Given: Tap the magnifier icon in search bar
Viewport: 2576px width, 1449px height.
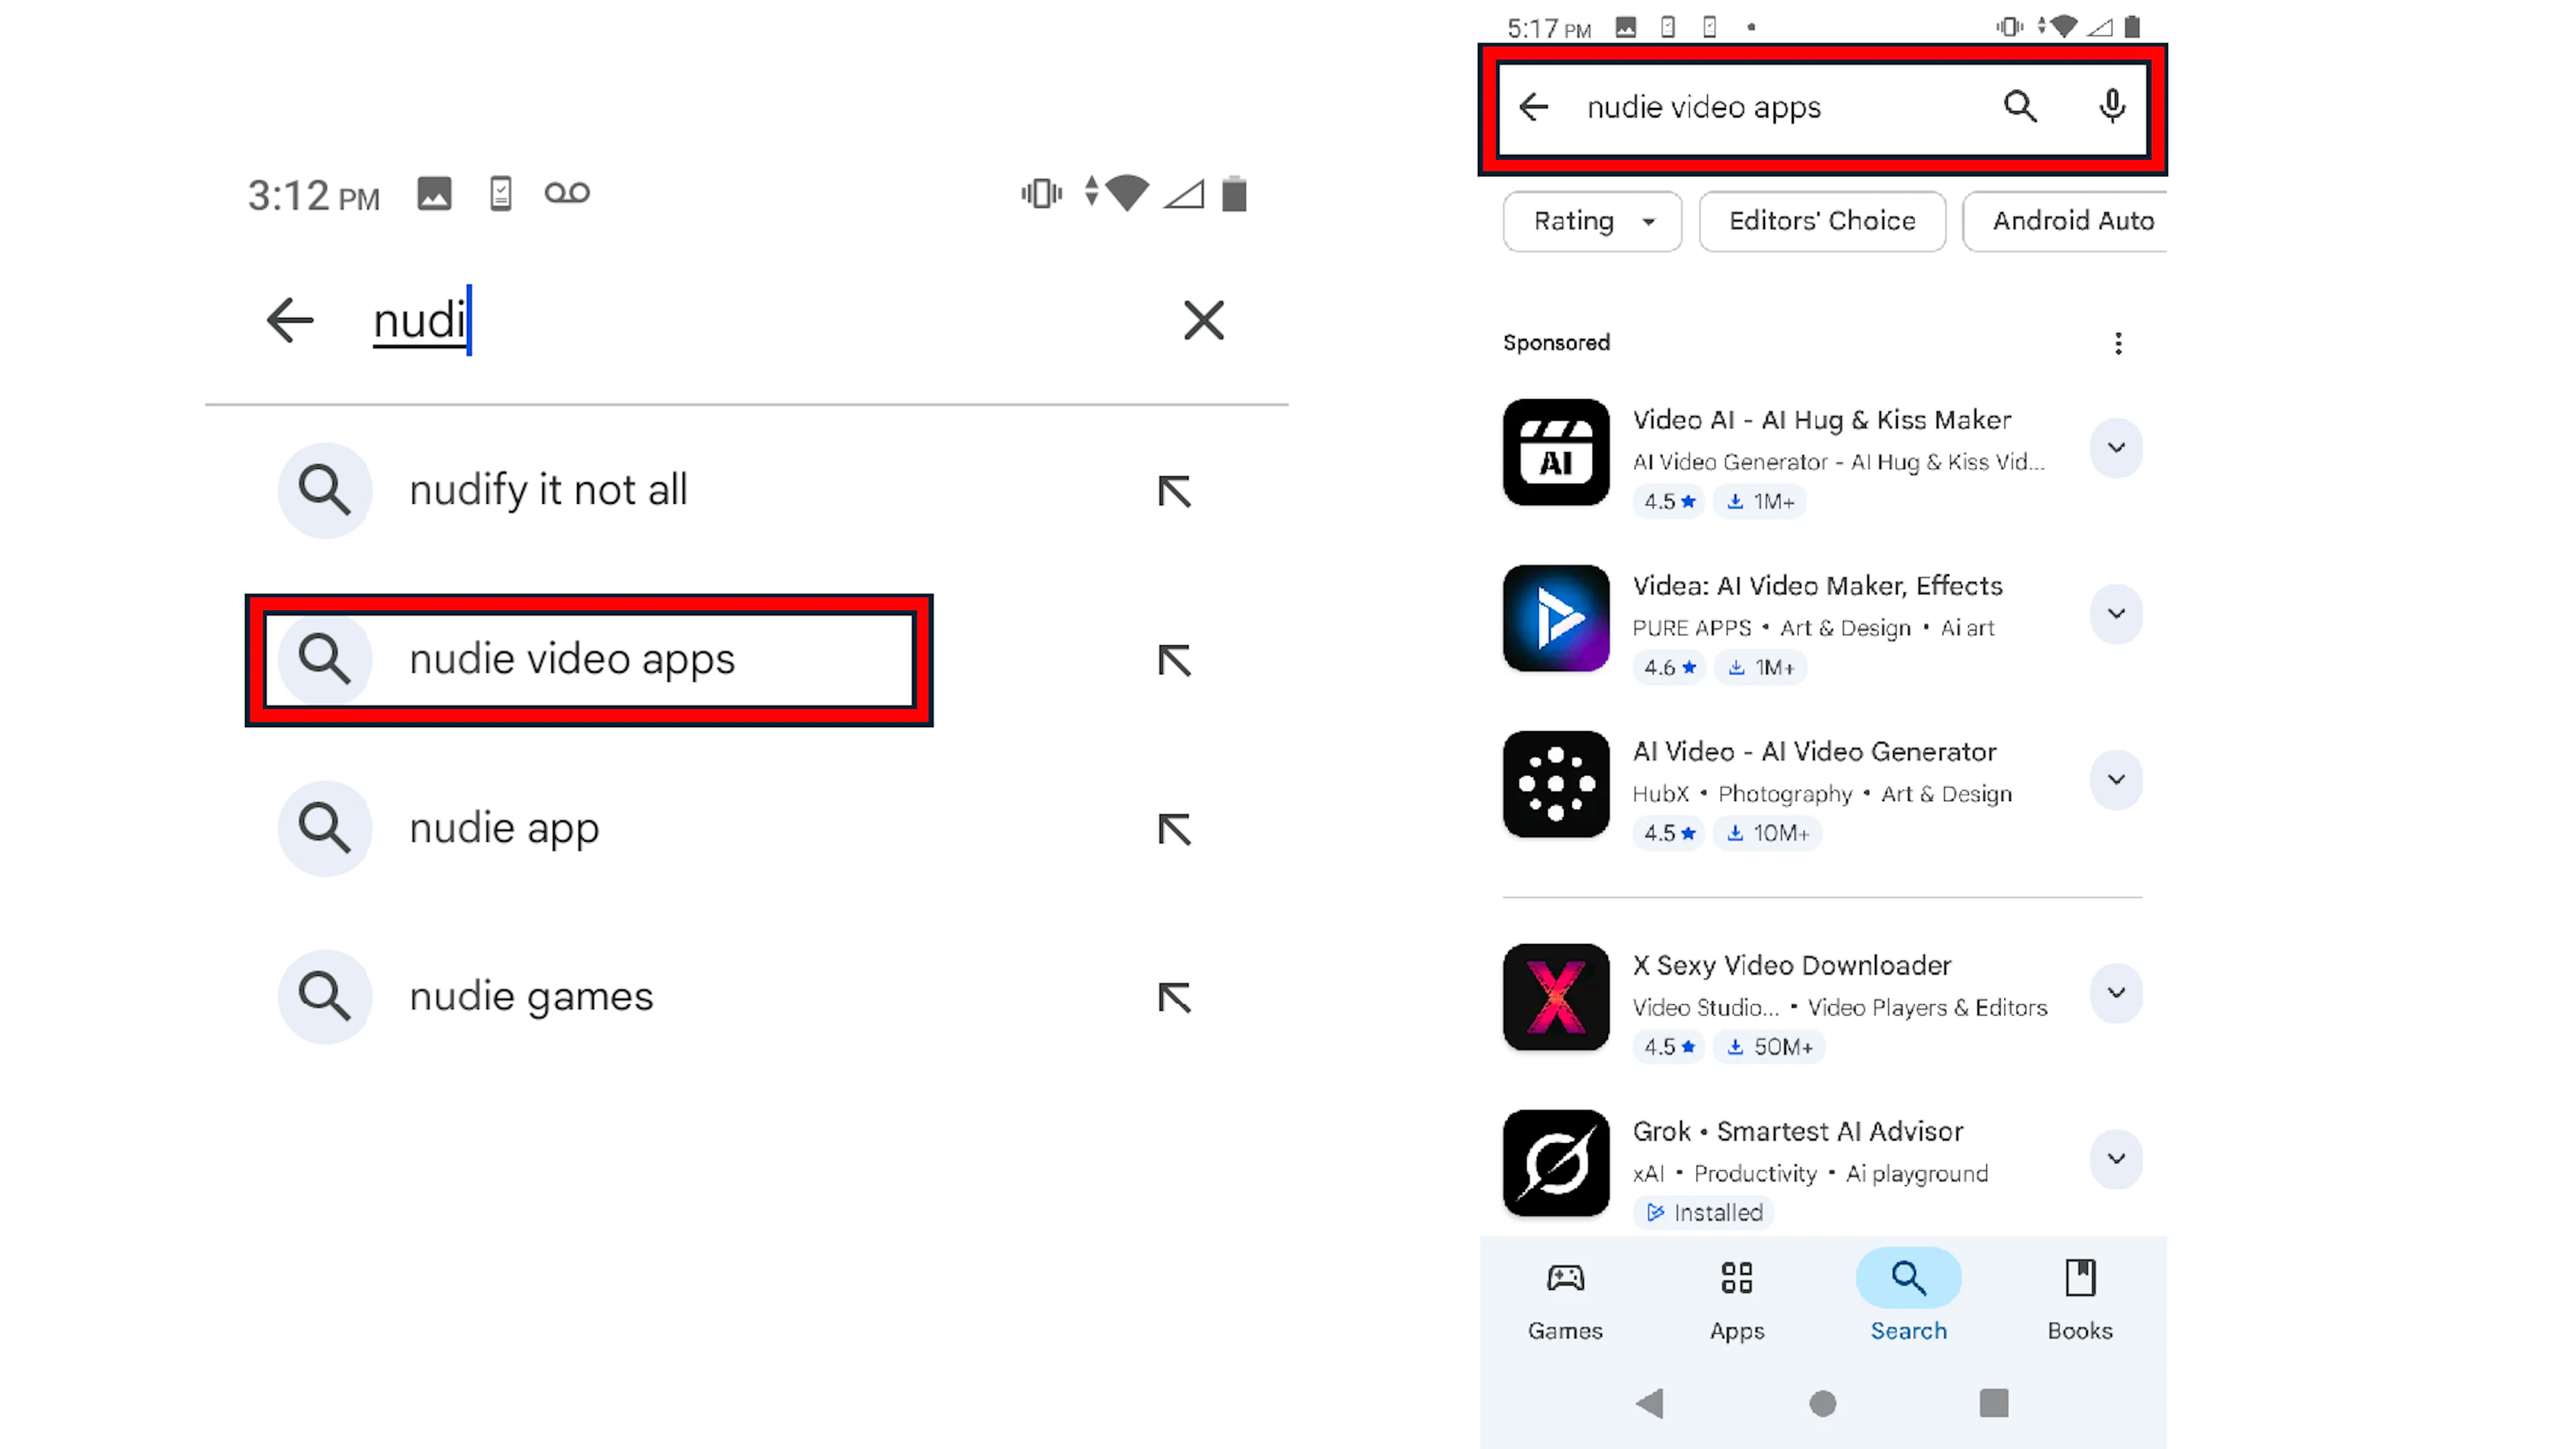Looking at the screenshot, I should (x=2019, y=106).
